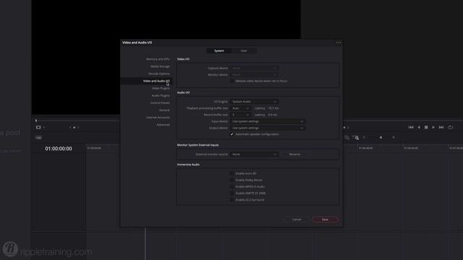The width and height of the screenshot is (463, 260).
Task: Adjust the timeline zoom slider handle
Action: [x=381, y=137]
